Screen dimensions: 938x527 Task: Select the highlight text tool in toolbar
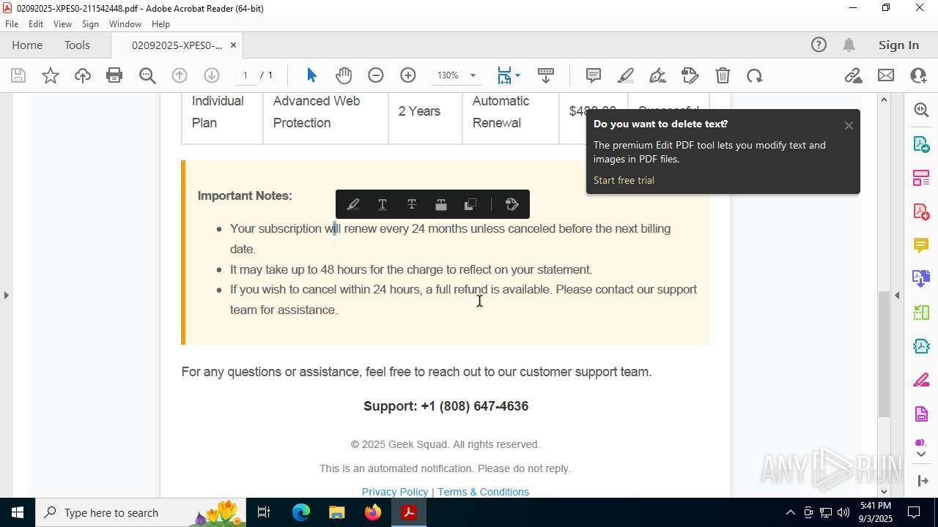[x=626, y=75]
